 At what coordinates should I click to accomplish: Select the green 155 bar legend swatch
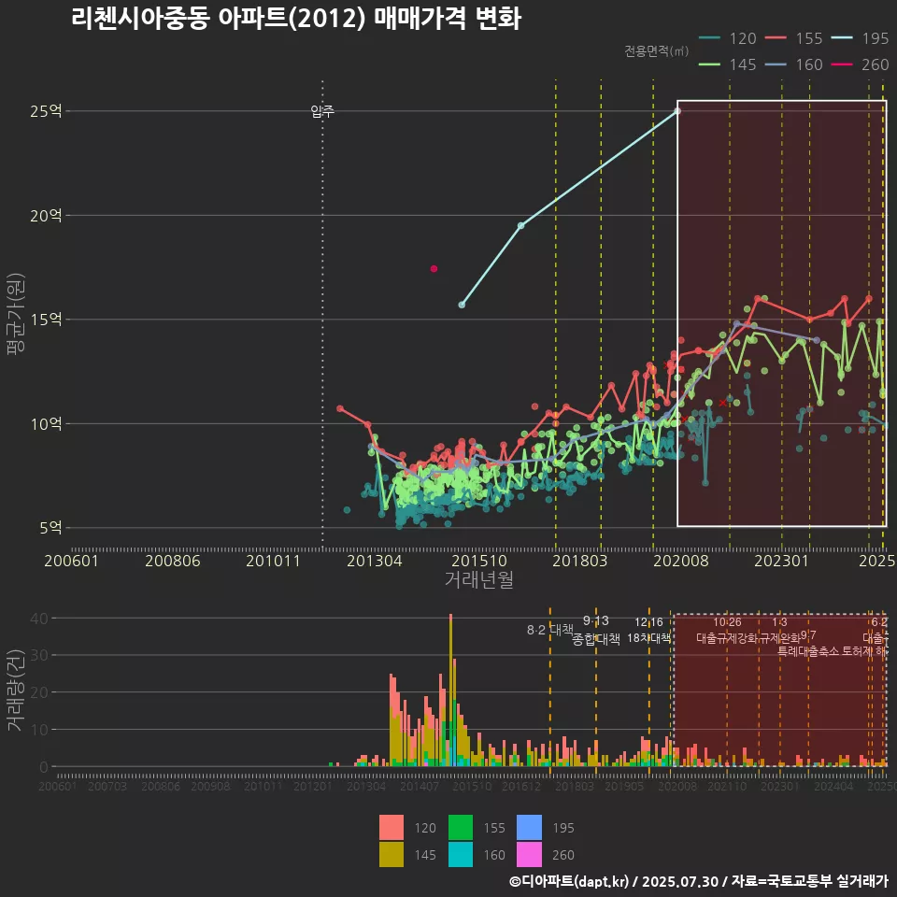coord(461,827)
